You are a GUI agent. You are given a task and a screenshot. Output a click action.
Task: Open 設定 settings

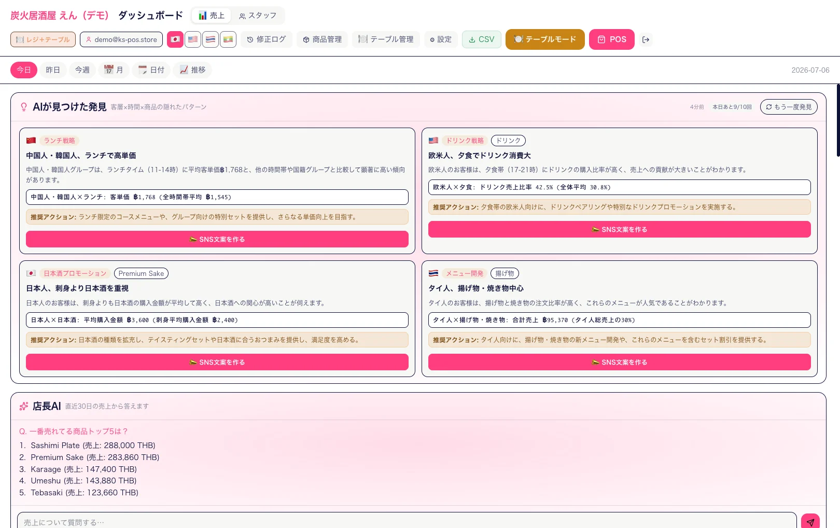(441, 39)
